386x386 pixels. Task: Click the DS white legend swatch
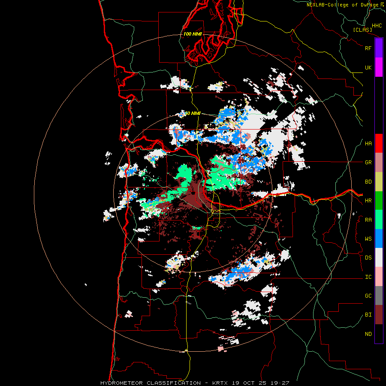click(x=379, y=257)
